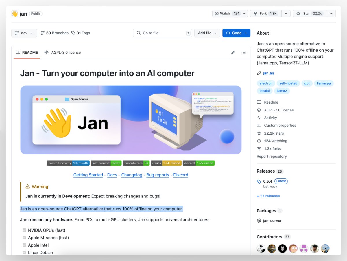The height and width of the screenshot is (261, 347).
Task: Open the Contributors 57 heading link
Action: coord(274,237)
